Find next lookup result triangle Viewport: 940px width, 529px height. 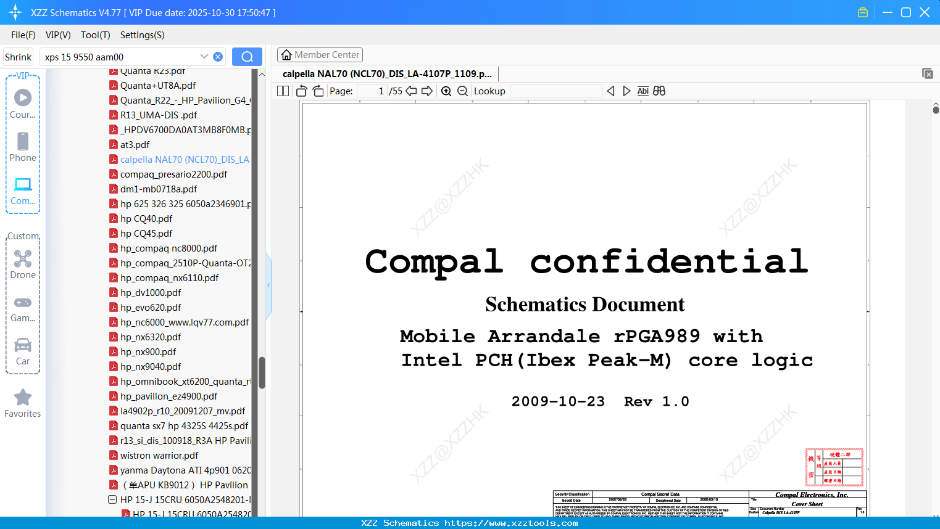tap(626, 91)
